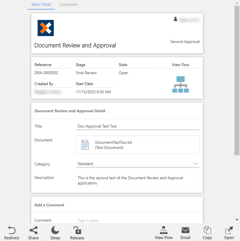Click the user profile icon at top right

(x=176, y=19)
